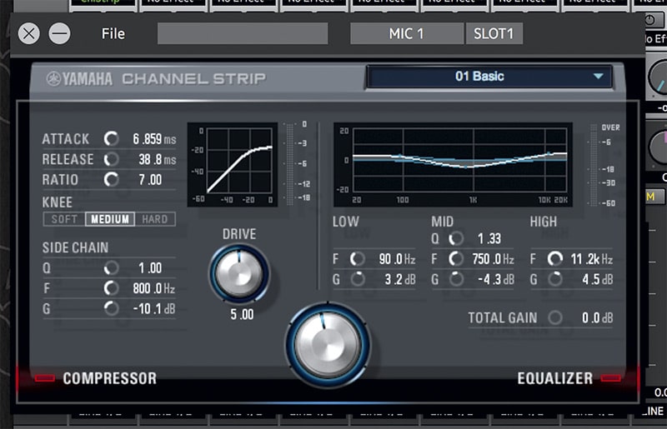Click the empty file name field
The image size is (667, 429).
click(243, 33)
